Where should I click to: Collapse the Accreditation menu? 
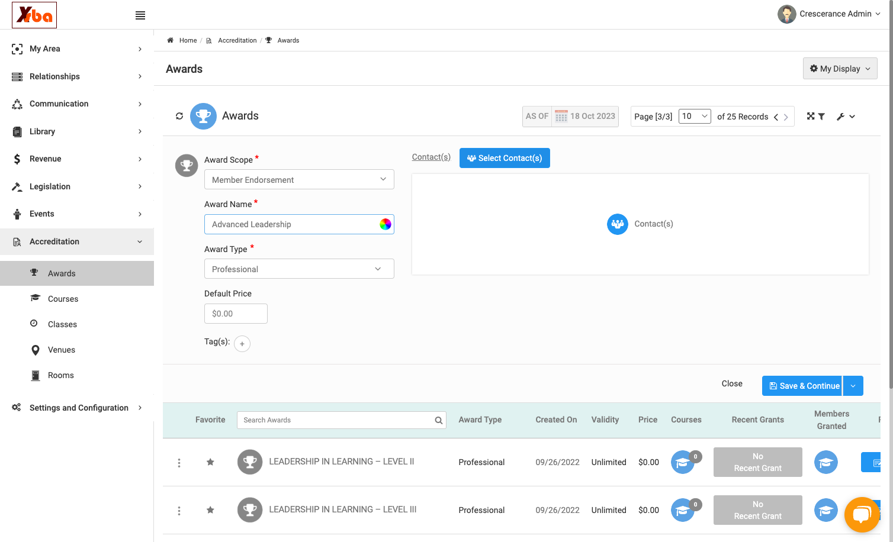77,241
